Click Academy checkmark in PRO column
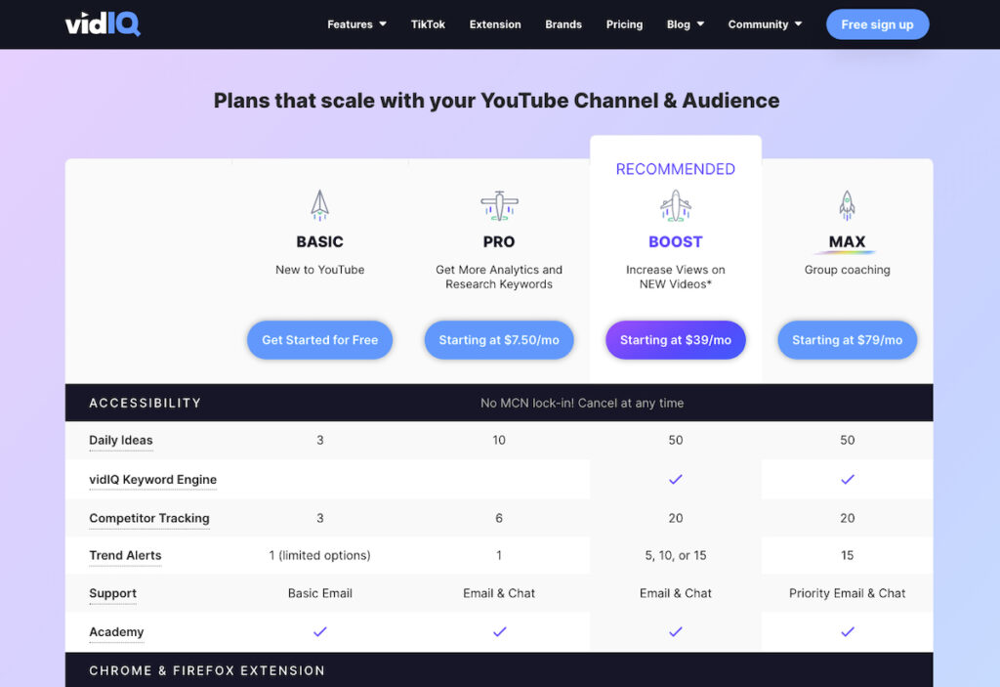Viewport: 1000px width, 687px height. pos(499,631)
